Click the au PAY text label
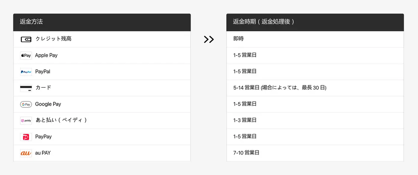 (x=43, y=153)
